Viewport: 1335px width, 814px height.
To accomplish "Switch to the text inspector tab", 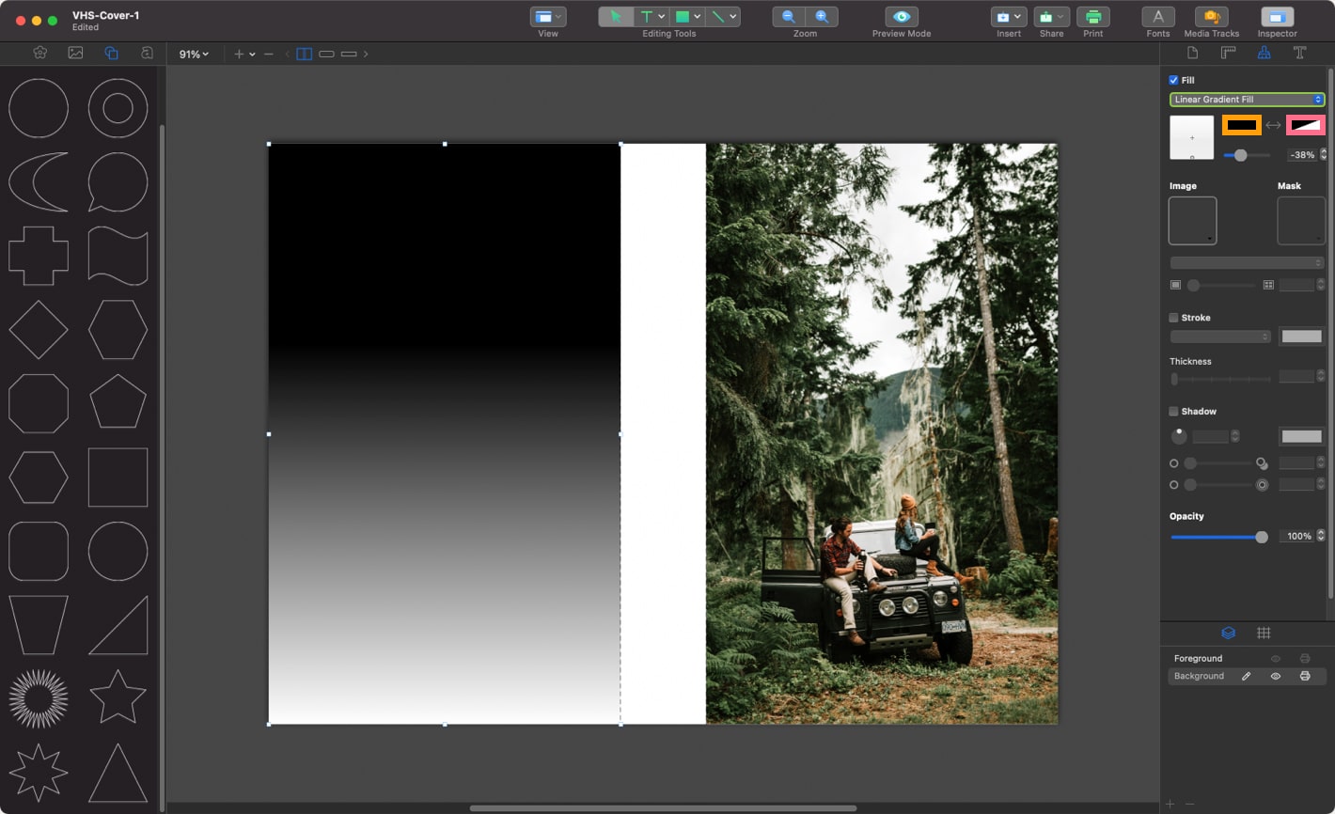I will pyautogui.click(x=1299, y=53).
